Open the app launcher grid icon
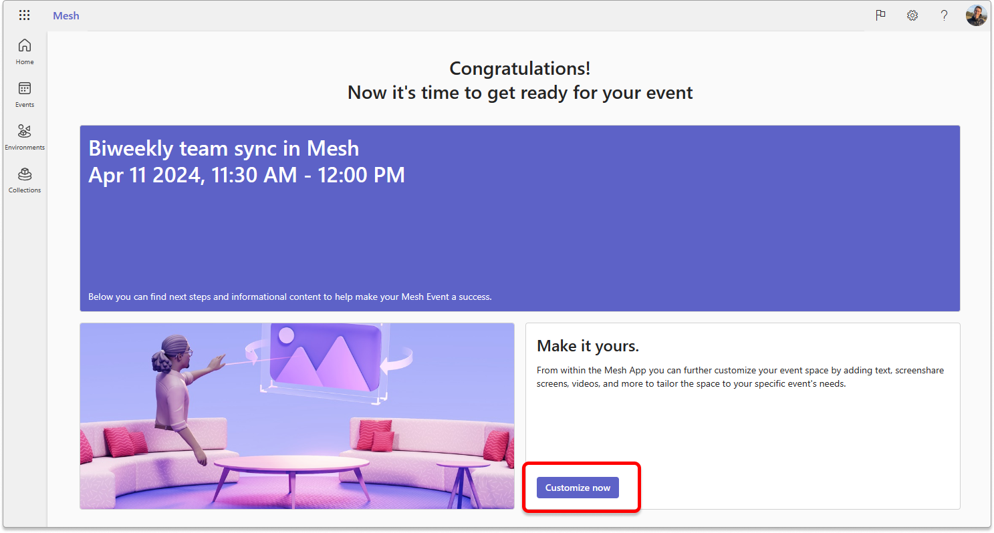The height and width of the screenshot is (533, 994). tap(25, 15)
